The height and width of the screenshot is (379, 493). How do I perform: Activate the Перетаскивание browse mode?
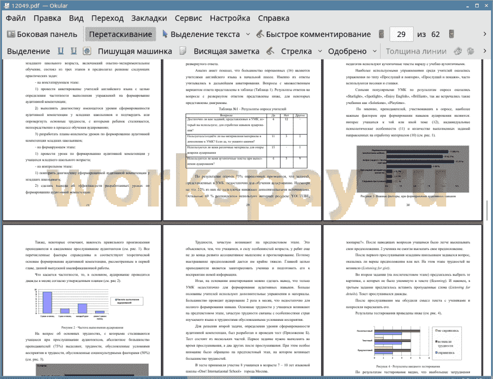(x=120, y=34)
